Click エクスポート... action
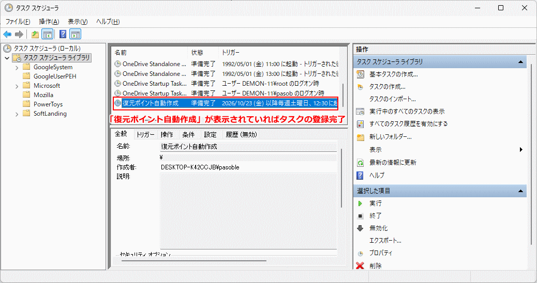Image resolution: width=537 pixels, height=283 pixels. [385, 241]
